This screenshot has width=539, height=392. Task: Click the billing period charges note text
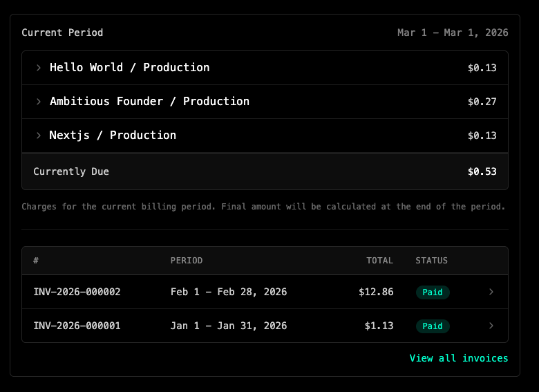[x=263, y=207]
